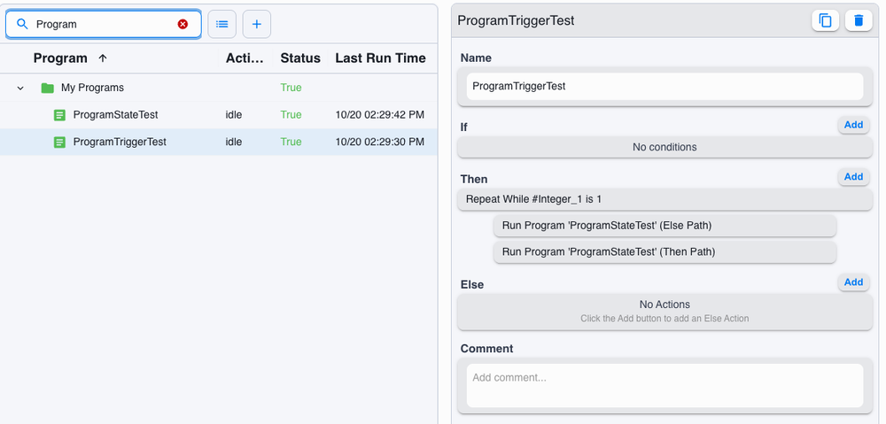Delete program using trash icon
Image resolution: width=886 pixels, height=424 pixels.
tap(859, 21)
